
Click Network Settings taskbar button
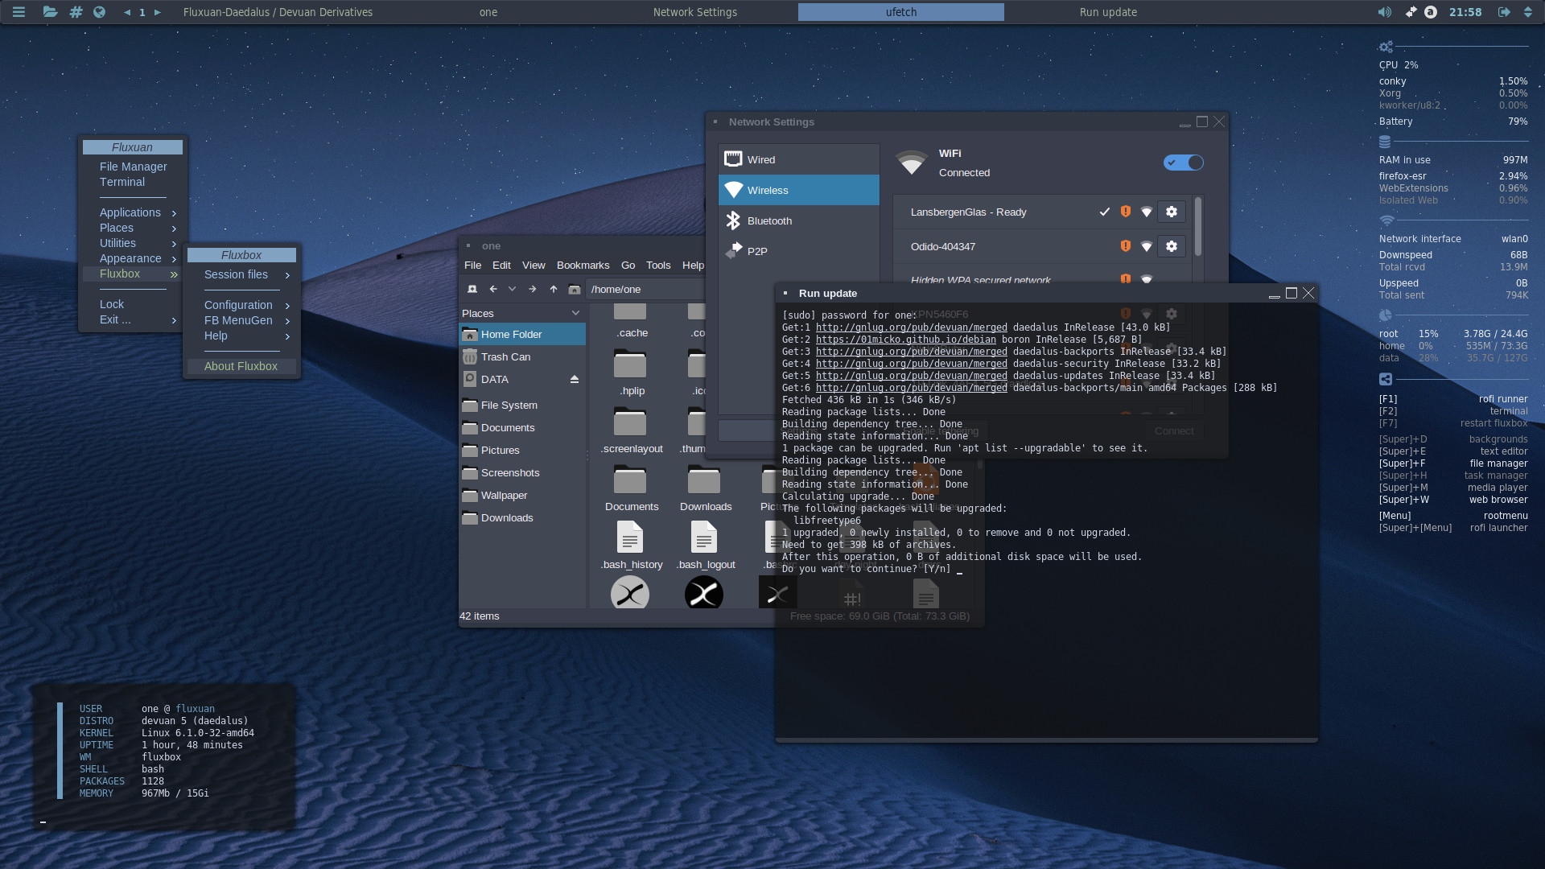tap(694, 12)
